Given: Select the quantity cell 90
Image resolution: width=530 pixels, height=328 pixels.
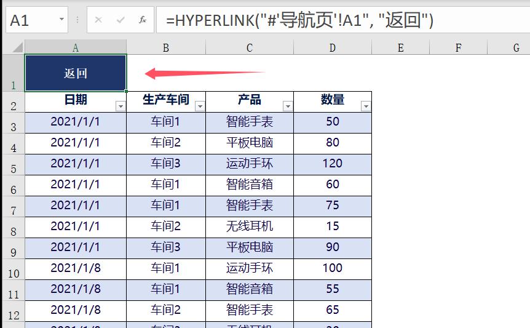Looking at the screenshot, I should pyautogui.click(x=333, y=249).
